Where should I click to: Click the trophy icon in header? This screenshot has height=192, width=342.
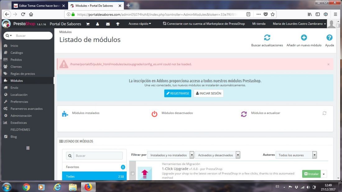click(x=118, y=24)
